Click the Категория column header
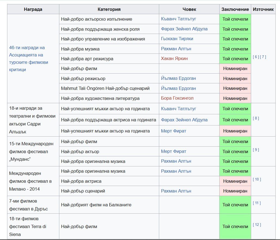The image size is (280, 240). click(x=109, y=9)
